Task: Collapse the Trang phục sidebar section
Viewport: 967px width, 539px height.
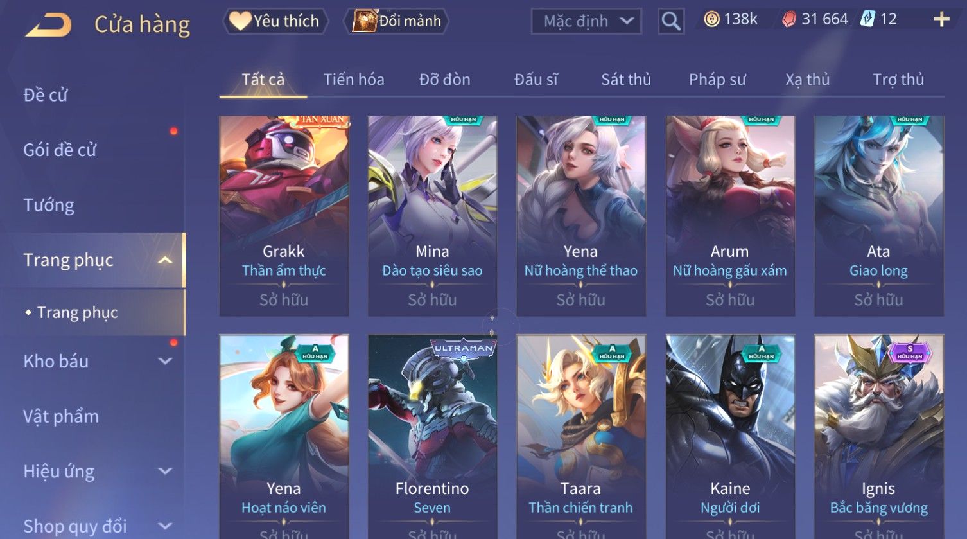Action: point(165,260)
